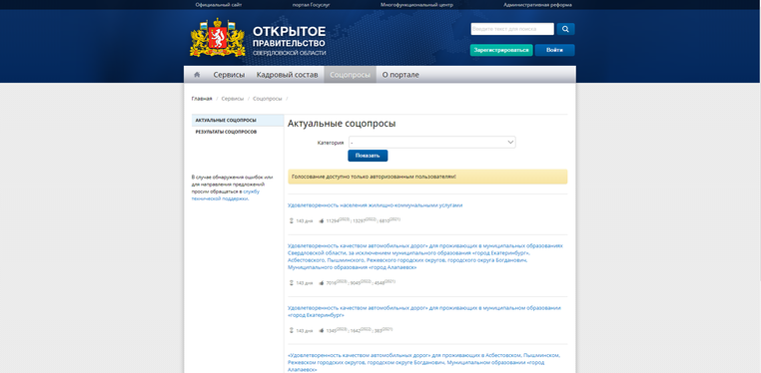Open the Административная реформа link
Screen dimensions: 761x373
pos(537,5)
